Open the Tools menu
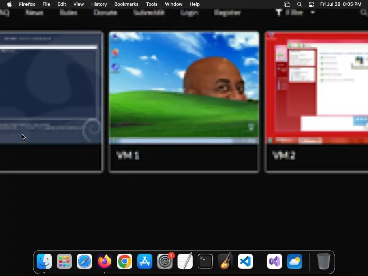Screen dimensions: 368x276 152,4
